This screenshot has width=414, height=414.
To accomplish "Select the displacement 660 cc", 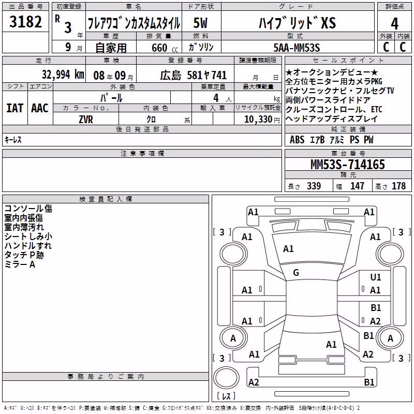I will (x=165, y=48).
